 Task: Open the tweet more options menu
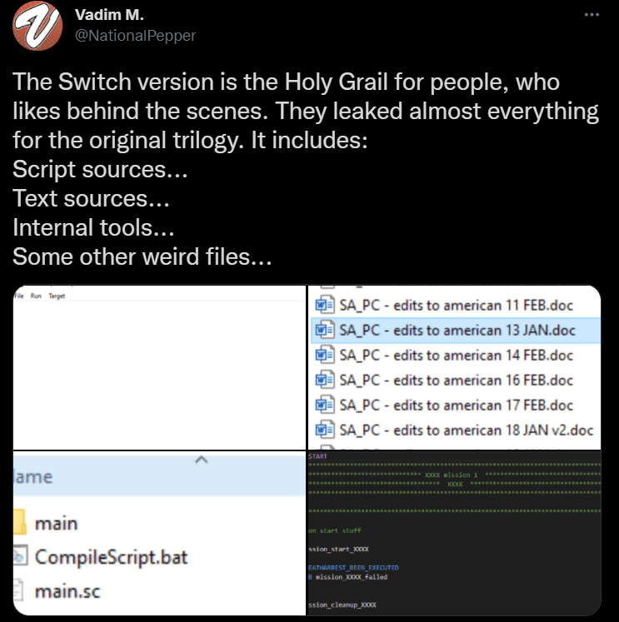[592, 16]
